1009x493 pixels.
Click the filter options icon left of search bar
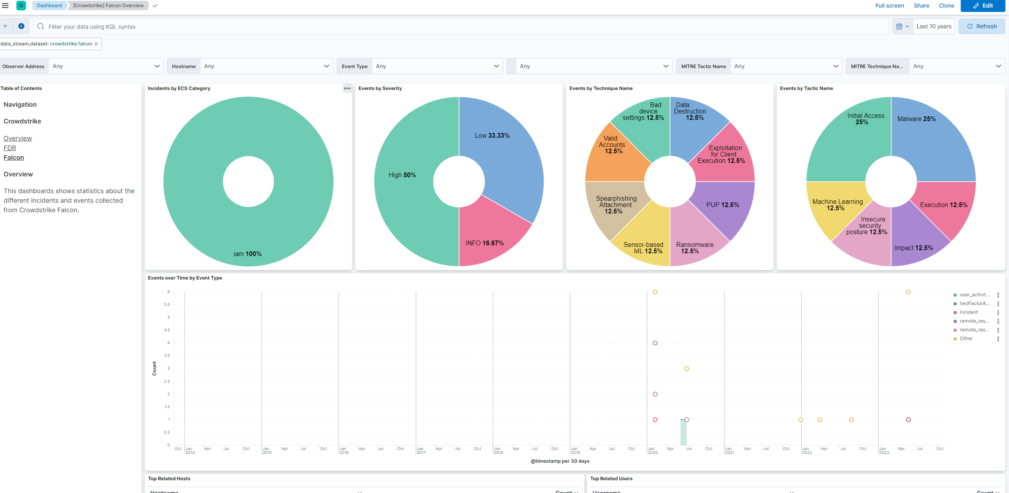5,26
